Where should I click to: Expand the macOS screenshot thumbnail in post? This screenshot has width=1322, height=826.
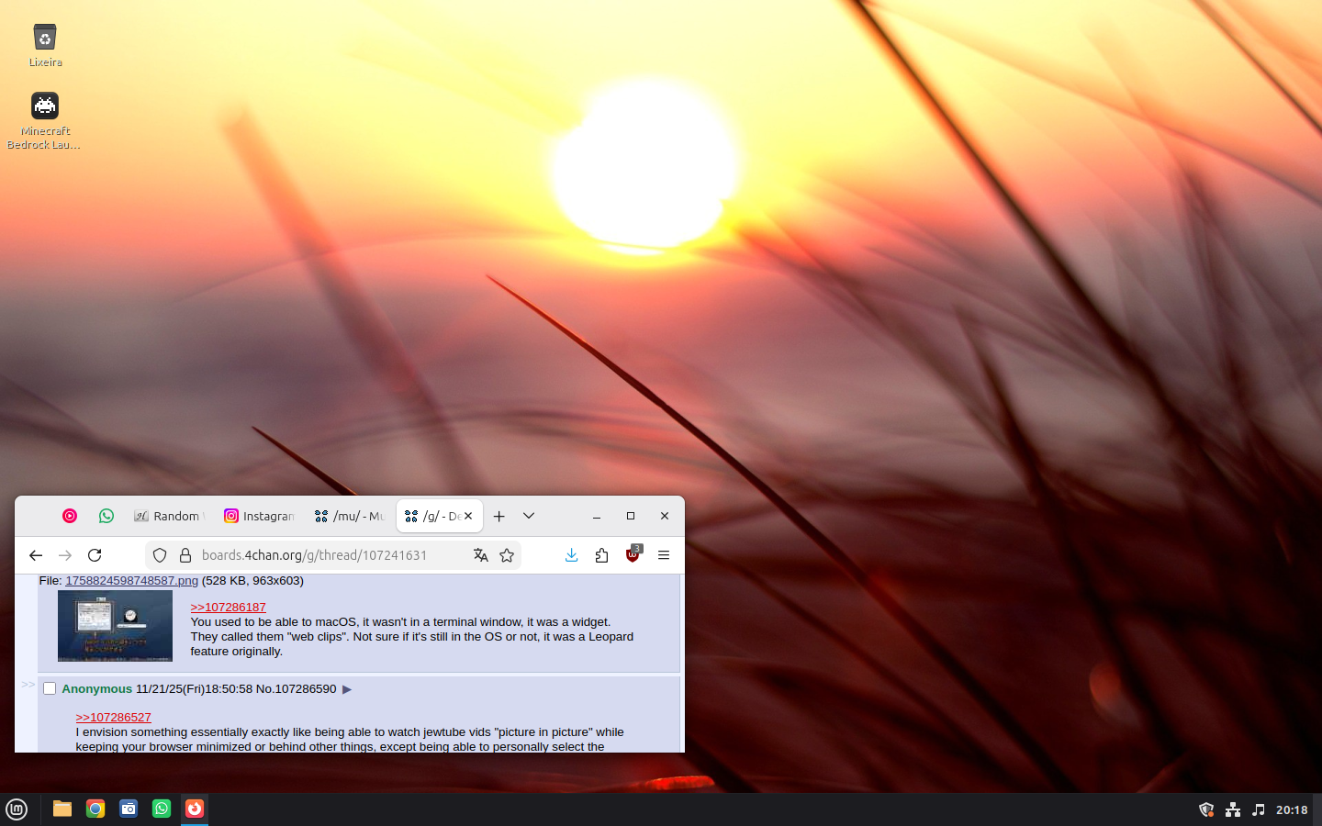(x=115, y=626)
